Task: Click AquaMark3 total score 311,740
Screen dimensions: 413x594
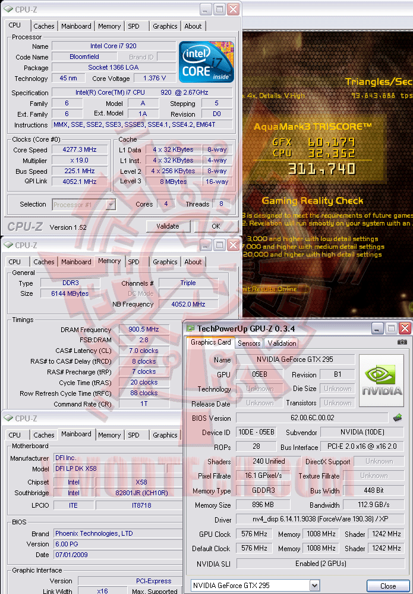Action: [x=322, y=169]
